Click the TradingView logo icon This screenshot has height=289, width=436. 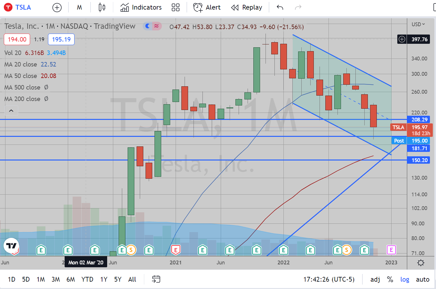click(12, 246)
